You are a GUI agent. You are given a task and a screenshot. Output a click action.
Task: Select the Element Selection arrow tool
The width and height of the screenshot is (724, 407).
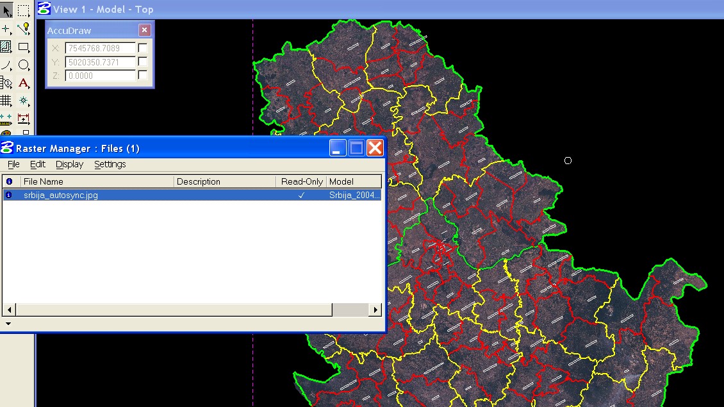click(6, 10)
